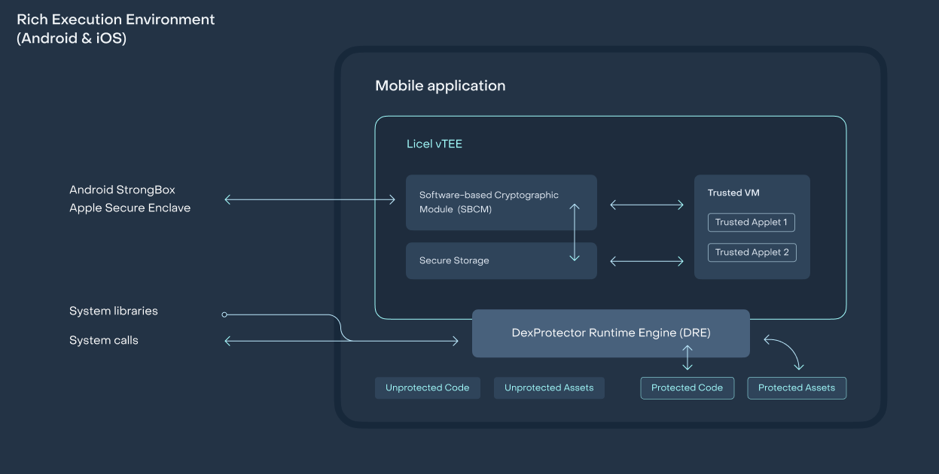The width and height of the screenshot is (939, 474).
Task: Click the circle endpoint beside System libraries
Action: click(x=224, y=314)
